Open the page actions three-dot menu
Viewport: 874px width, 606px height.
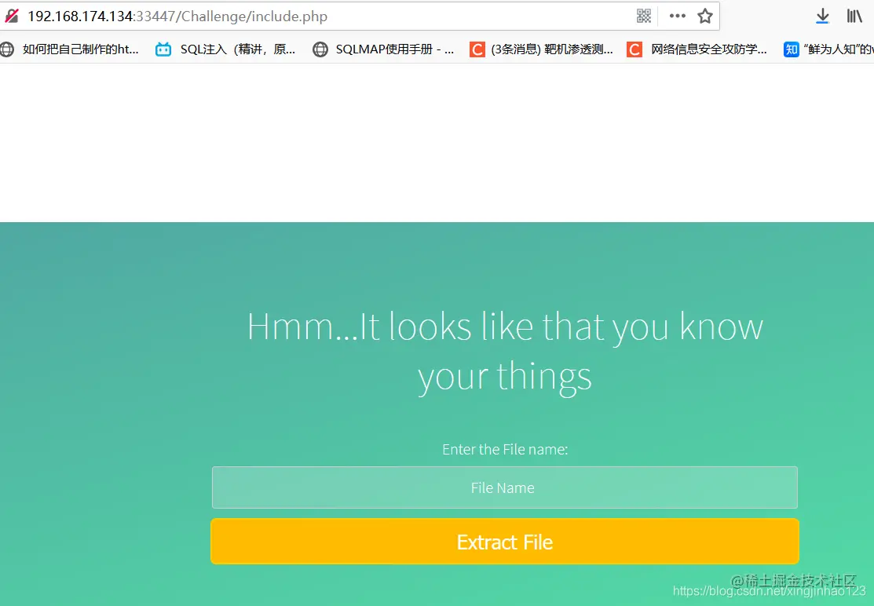point(677,16)
